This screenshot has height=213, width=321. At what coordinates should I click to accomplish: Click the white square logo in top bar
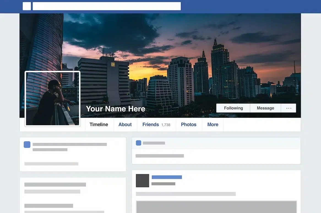[27, 6]
